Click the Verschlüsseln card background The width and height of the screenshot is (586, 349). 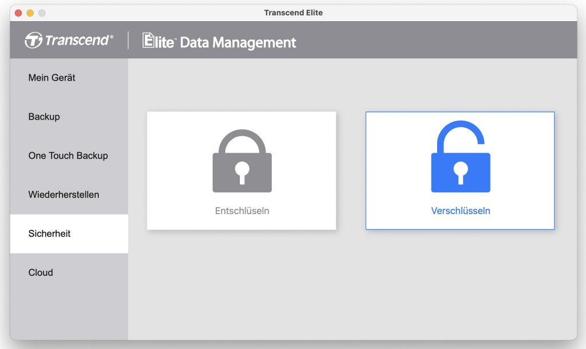[x=460, y=170]
